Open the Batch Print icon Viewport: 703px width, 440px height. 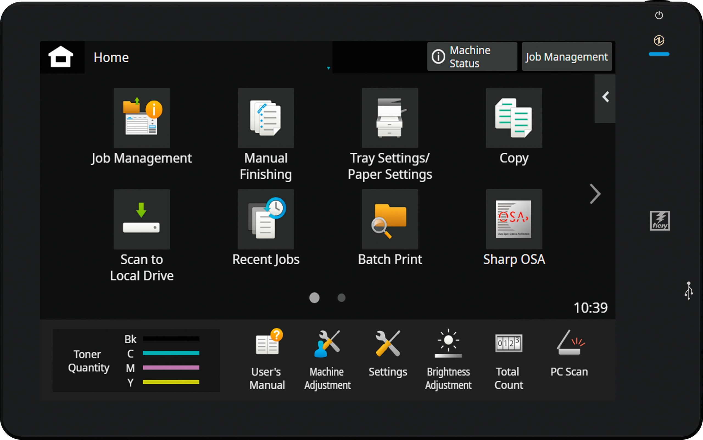390,219
